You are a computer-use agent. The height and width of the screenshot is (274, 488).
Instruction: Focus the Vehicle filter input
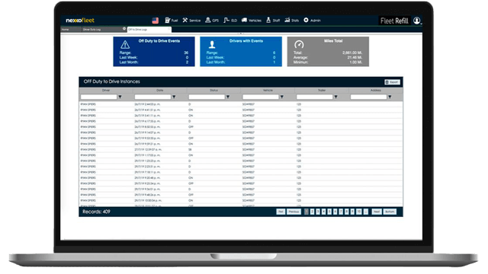[x=261, y=97]
